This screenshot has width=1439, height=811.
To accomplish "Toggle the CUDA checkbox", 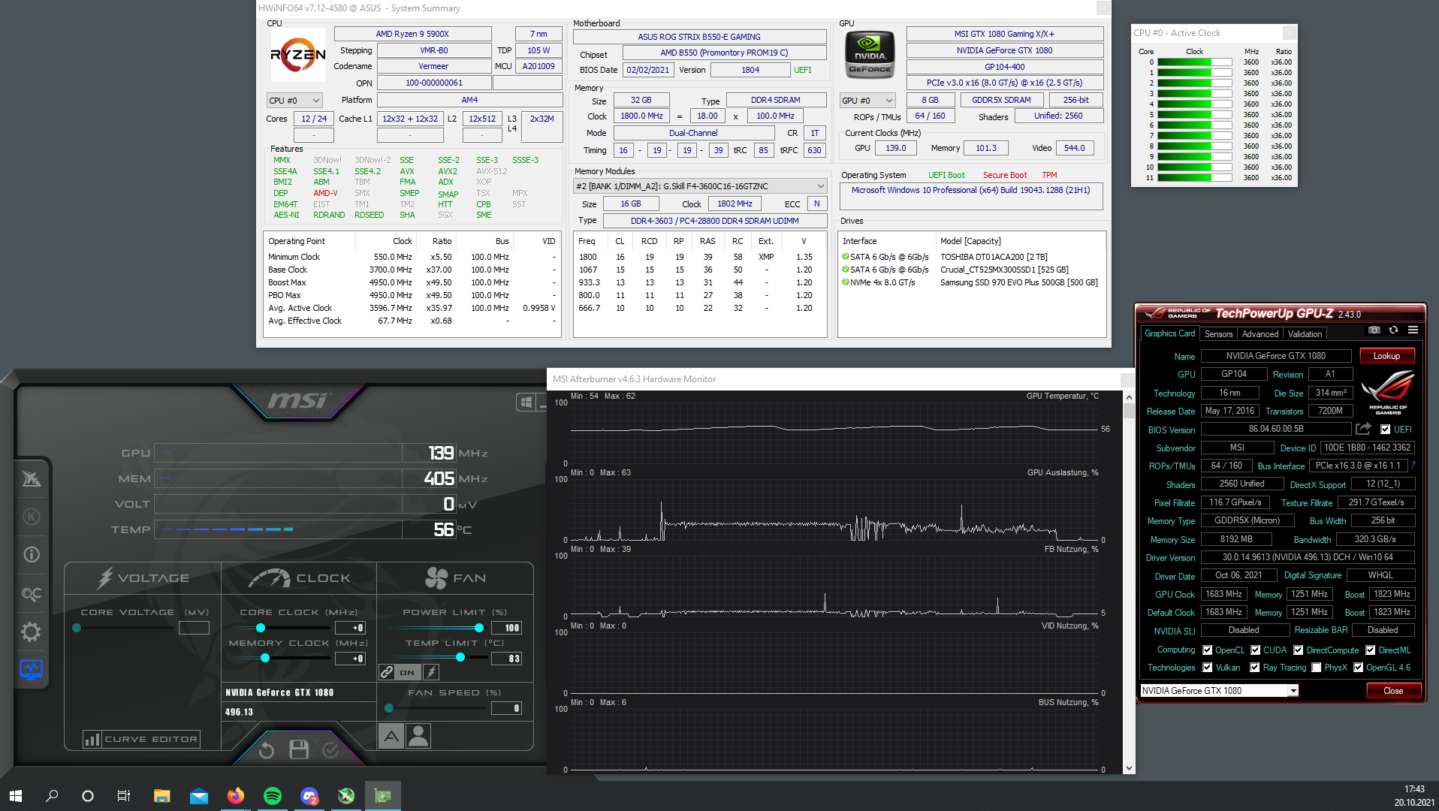I will tap(1255, 650).
